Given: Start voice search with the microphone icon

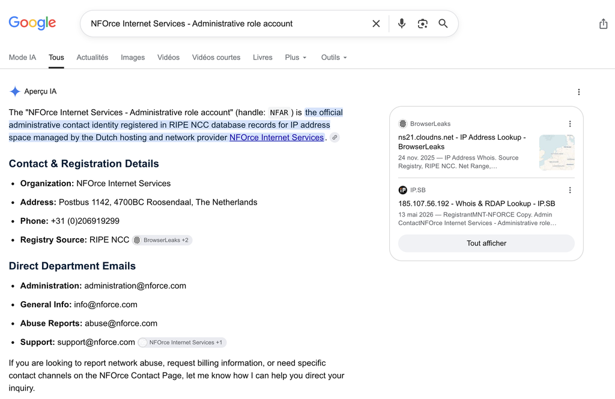Looking at the screenshot, I should (x=401, y=23).
